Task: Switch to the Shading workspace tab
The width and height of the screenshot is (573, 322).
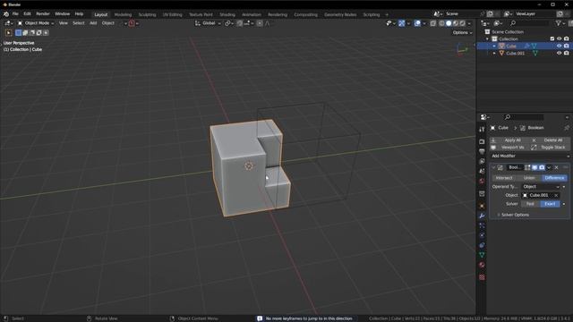Action: click(x=227, y=14)
